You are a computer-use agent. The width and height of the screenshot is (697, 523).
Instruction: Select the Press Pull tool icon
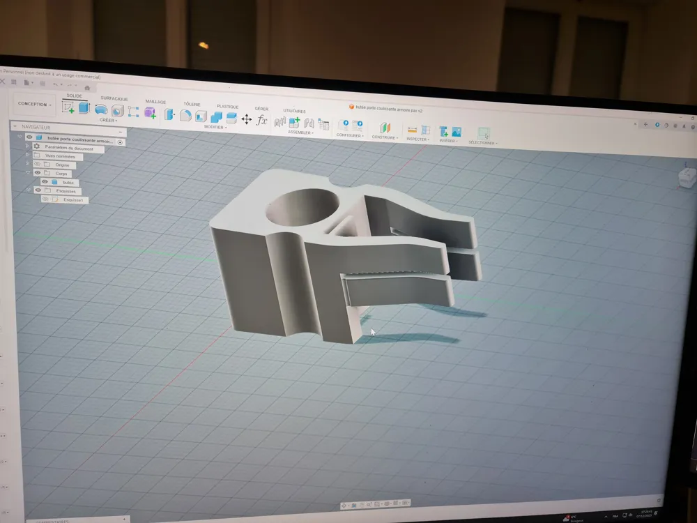(x=169, y=114)
